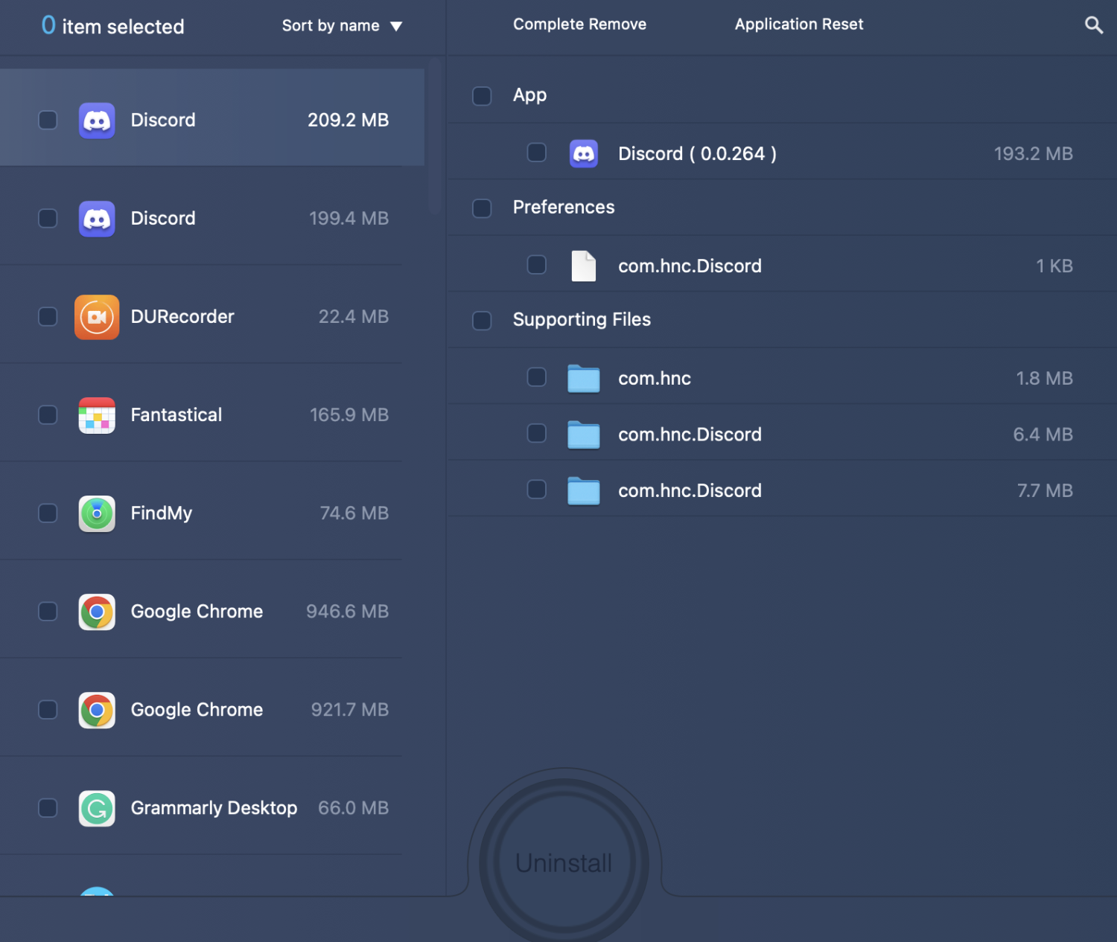Click the Preferences com.hnc.Discord file icon
The height and width of the screenshot is (942, 1117).
[x=583, y=266]
